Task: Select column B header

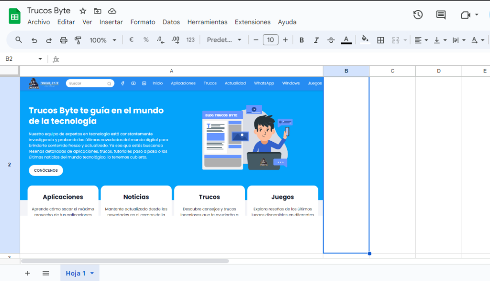Action: (346, 71)
